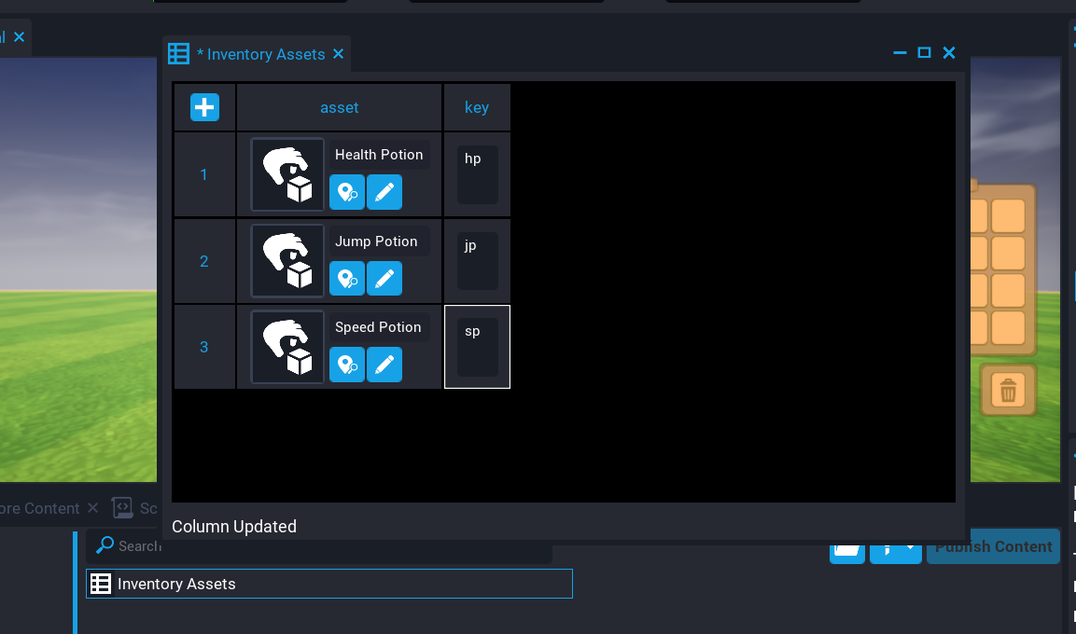1076x634 pixels.
Task: Click the trash can icon in game inventory
Action: click(x=1008, y=390)
